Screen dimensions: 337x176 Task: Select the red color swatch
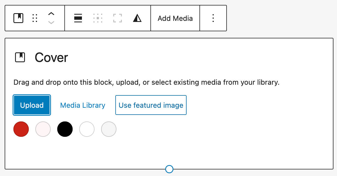tap(21, 129)
